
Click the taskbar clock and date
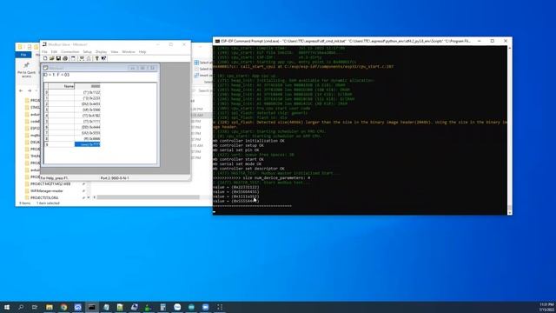pos(546,307)
